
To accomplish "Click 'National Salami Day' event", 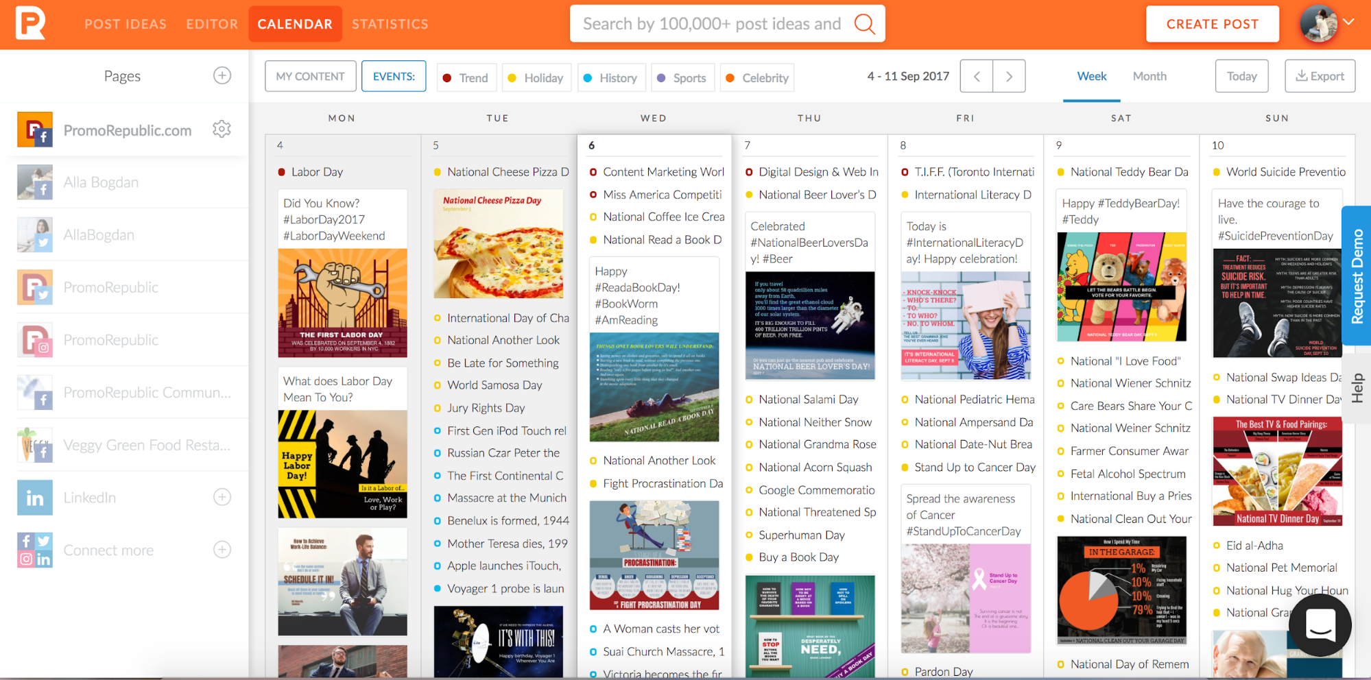I will coord(809,400).
